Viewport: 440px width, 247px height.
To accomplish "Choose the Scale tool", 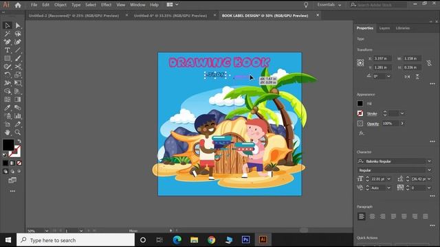I will [18, 75].
